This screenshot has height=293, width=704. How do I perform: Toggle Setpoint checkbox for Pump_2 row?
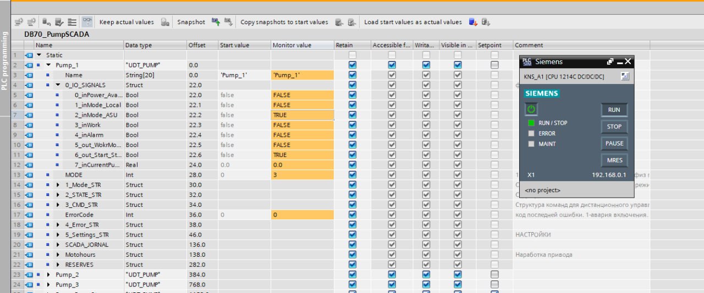[x=494, y=274]
